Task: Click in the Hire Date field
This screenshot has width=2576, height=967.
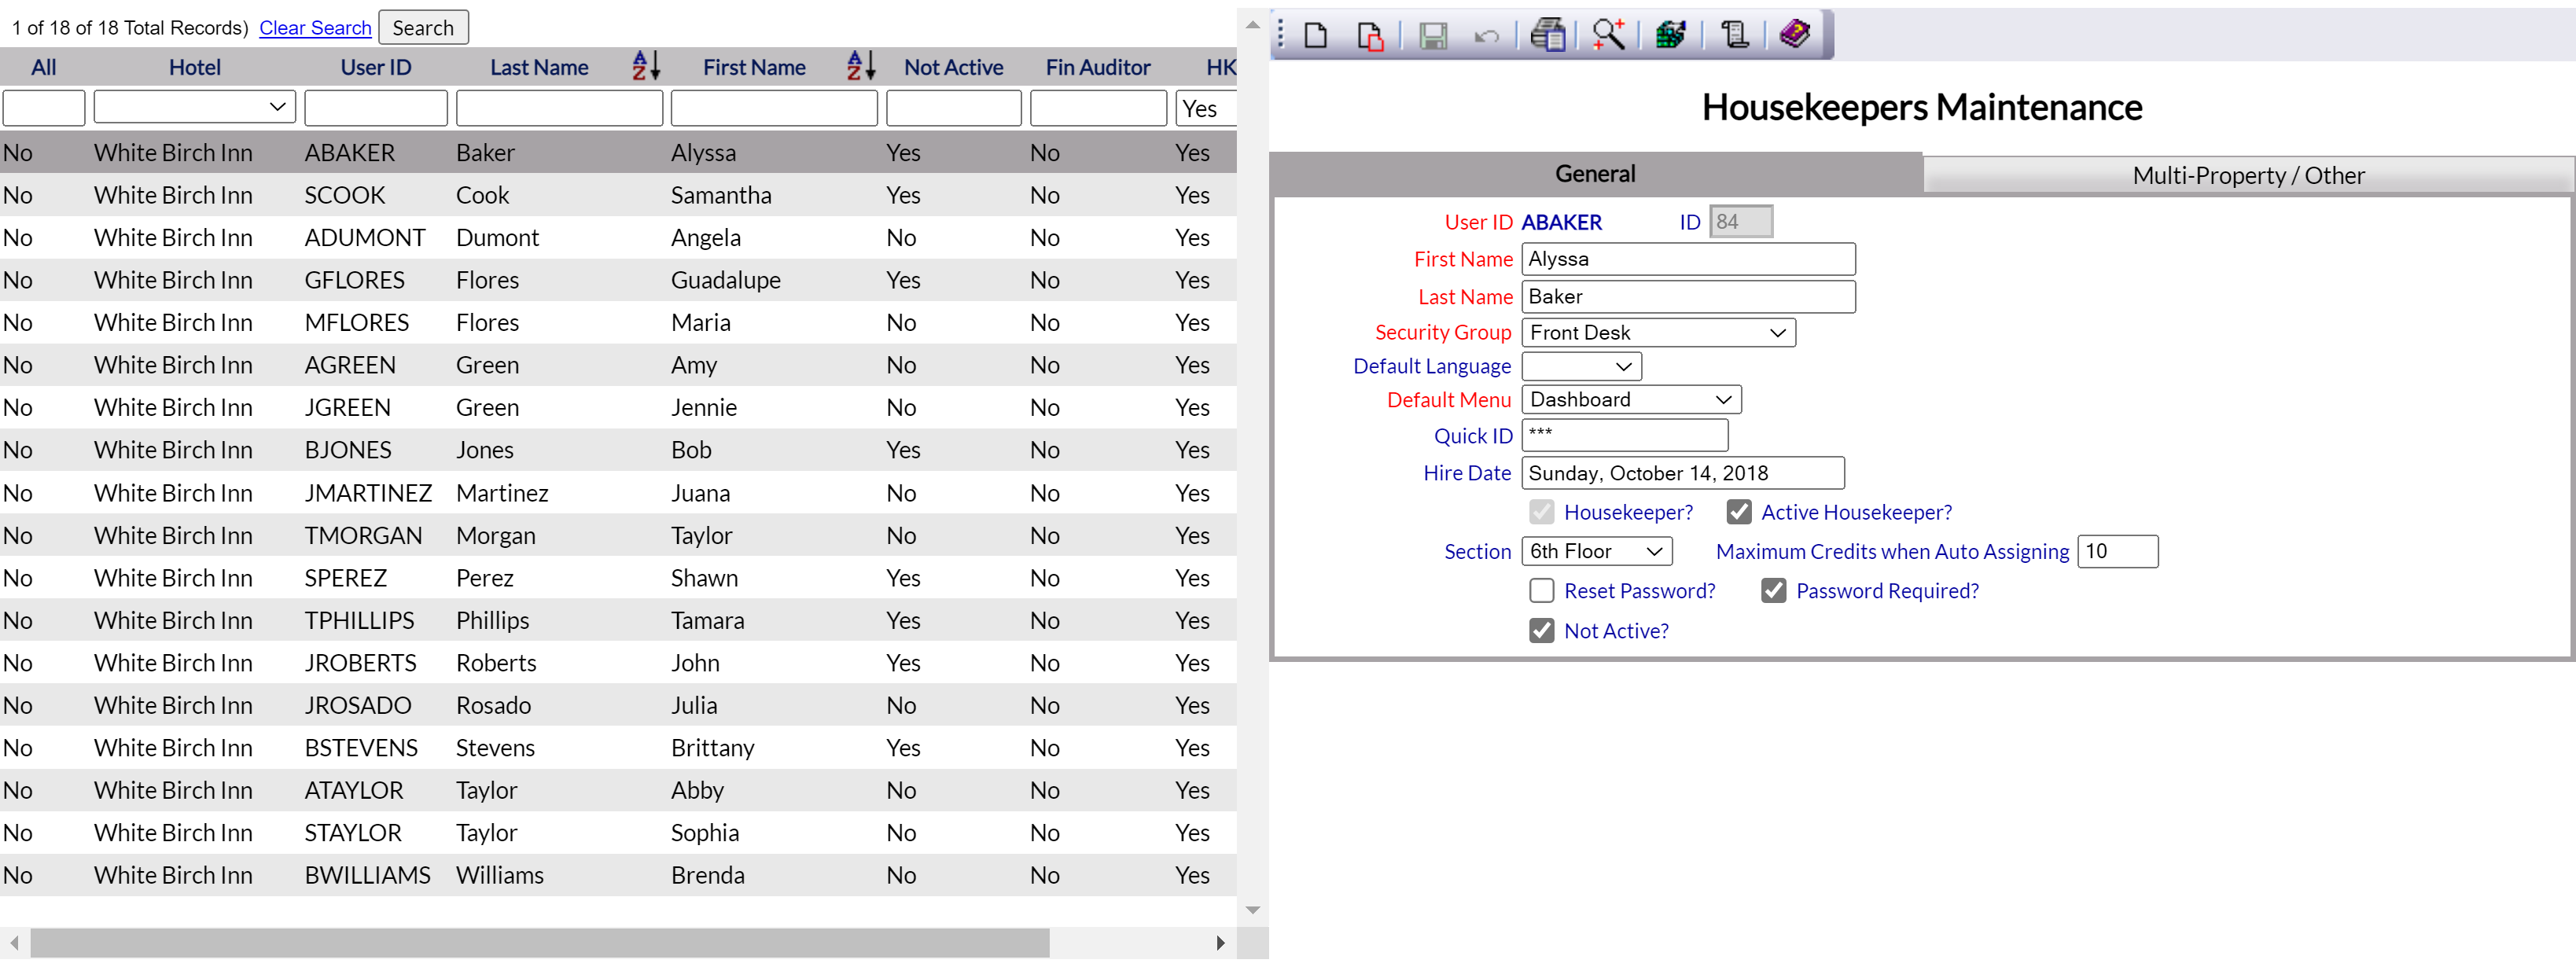Action: pos(1683,474)
